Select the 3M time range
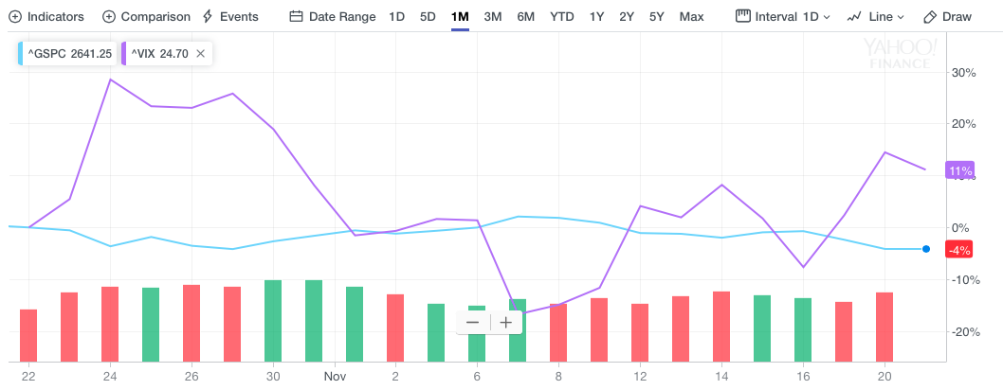Screen dimensions: 1003x390 point(493,17)
